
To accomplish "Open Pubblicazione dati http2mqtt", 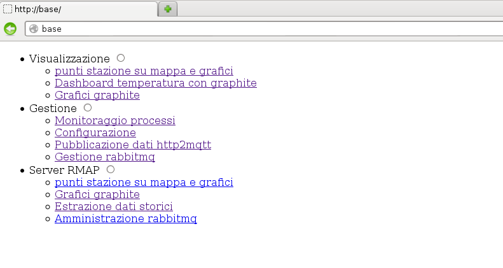I will coord(132,145).
